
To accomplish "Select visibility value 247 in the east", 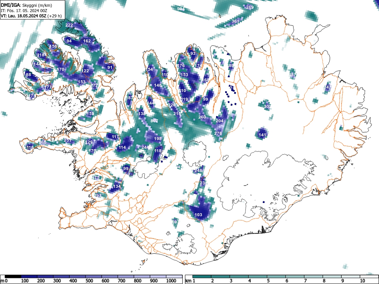I will coord(328,87).
